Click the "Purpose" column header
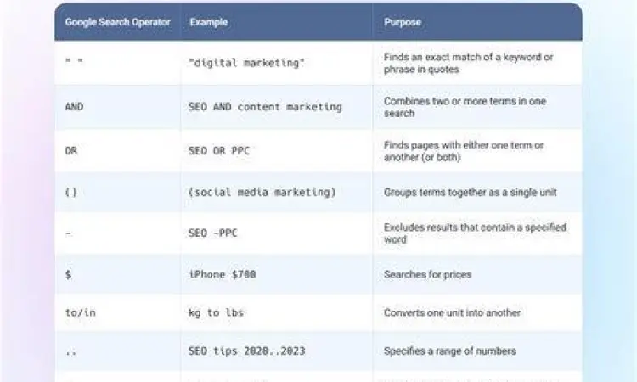This screenshot has width=637, height=382. pyautogui.click(x=402, y=22)
